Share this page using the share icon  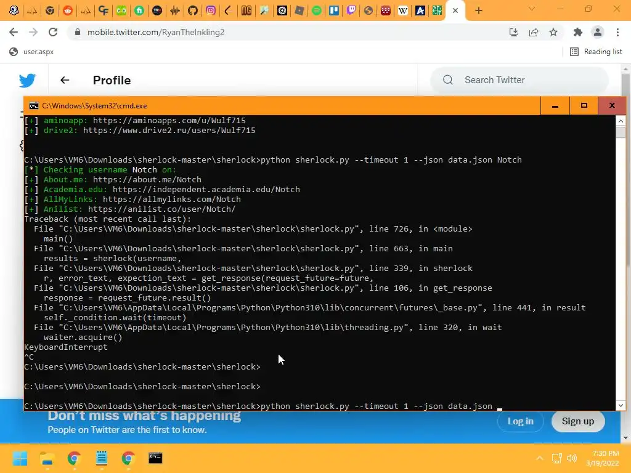tap(534, 32)
